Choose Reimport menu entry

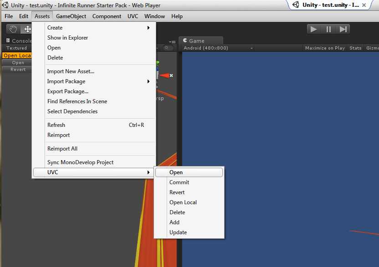click(94, 135)
